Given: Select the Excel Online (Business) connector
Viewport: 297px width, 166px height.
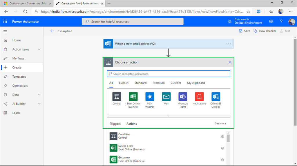Looking at the screenshot, I should 133,97.
